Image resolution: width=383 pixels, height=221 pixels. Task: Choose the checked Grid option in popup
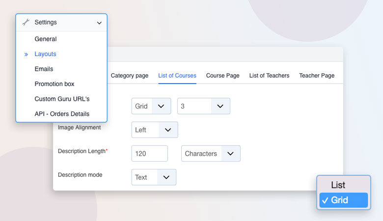click(343, 200)
